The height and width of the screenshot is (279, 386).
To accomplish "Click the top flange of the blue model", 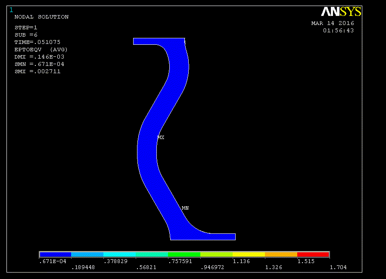I will (159, 41).
